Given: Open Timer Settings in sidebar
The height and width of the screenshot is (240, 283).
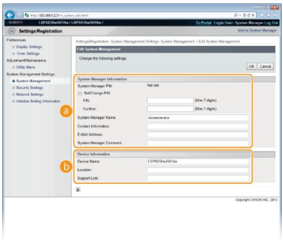Looking at the screenshot, I should click(28, 53).
